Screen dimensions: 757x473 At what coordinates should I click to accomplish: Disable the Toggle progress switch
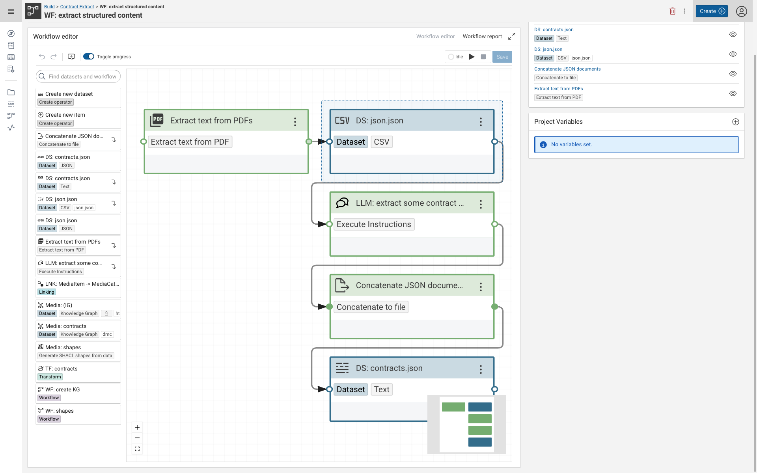[x=88, y=56]
